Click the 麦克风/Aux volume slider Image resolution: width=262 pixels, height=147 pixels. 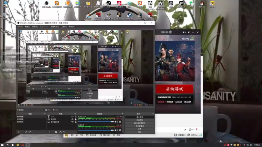click(96, 122)
